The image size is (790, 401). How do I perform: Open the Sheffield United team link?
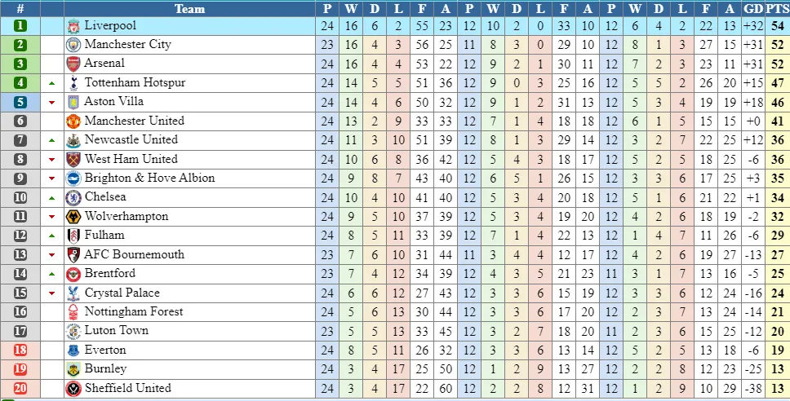127,388
